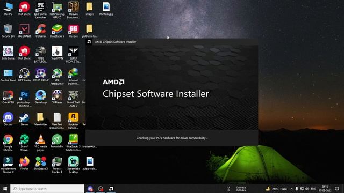Open the notification center icon
344x193 pixels.
click(x=337, y=189)
